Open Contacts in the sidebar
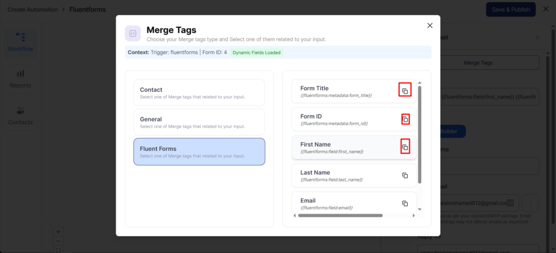556x253 pixels. (x=20, y=116)
